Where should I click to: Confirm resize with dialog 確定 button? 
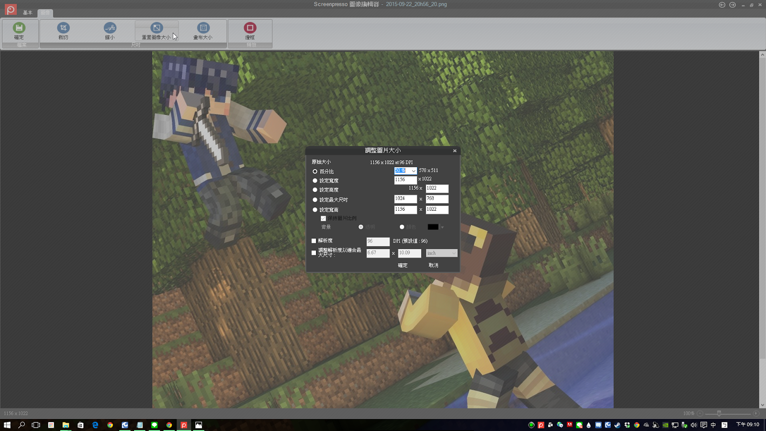(x=403, y=265)
